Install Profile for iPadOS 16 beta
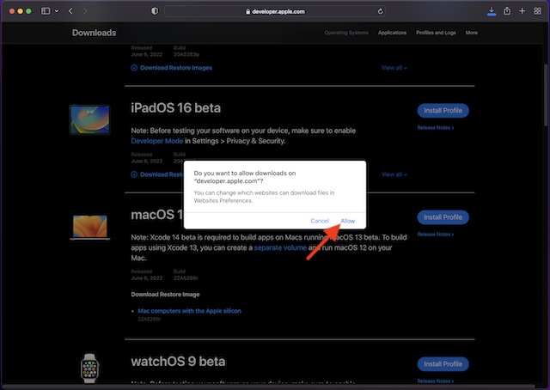This screenshot has width=550, height=390. (x=443, y=111)
